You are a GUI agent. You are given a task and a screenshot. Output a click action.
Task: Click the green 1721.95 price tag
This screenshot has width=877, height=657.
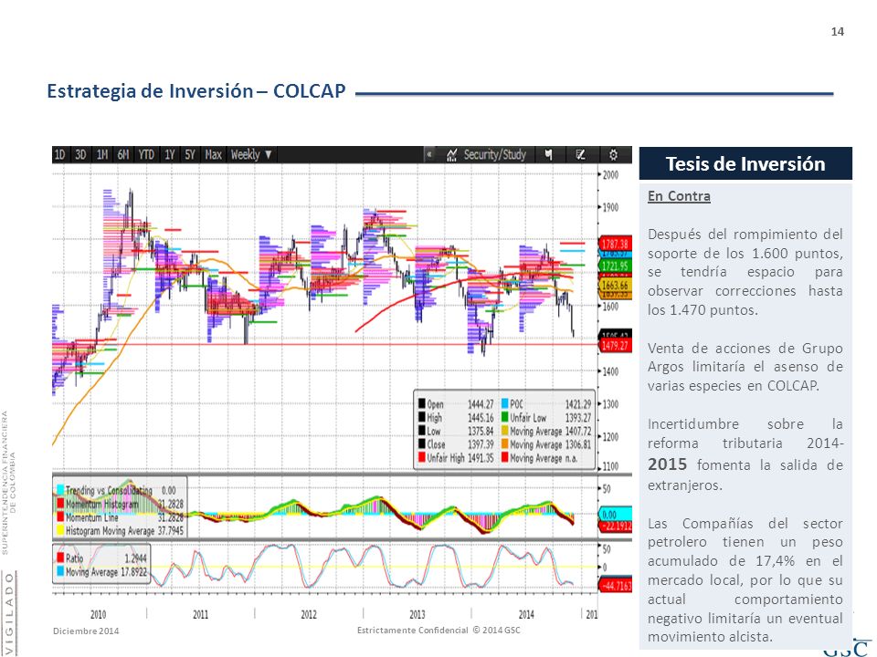[615, 266]
